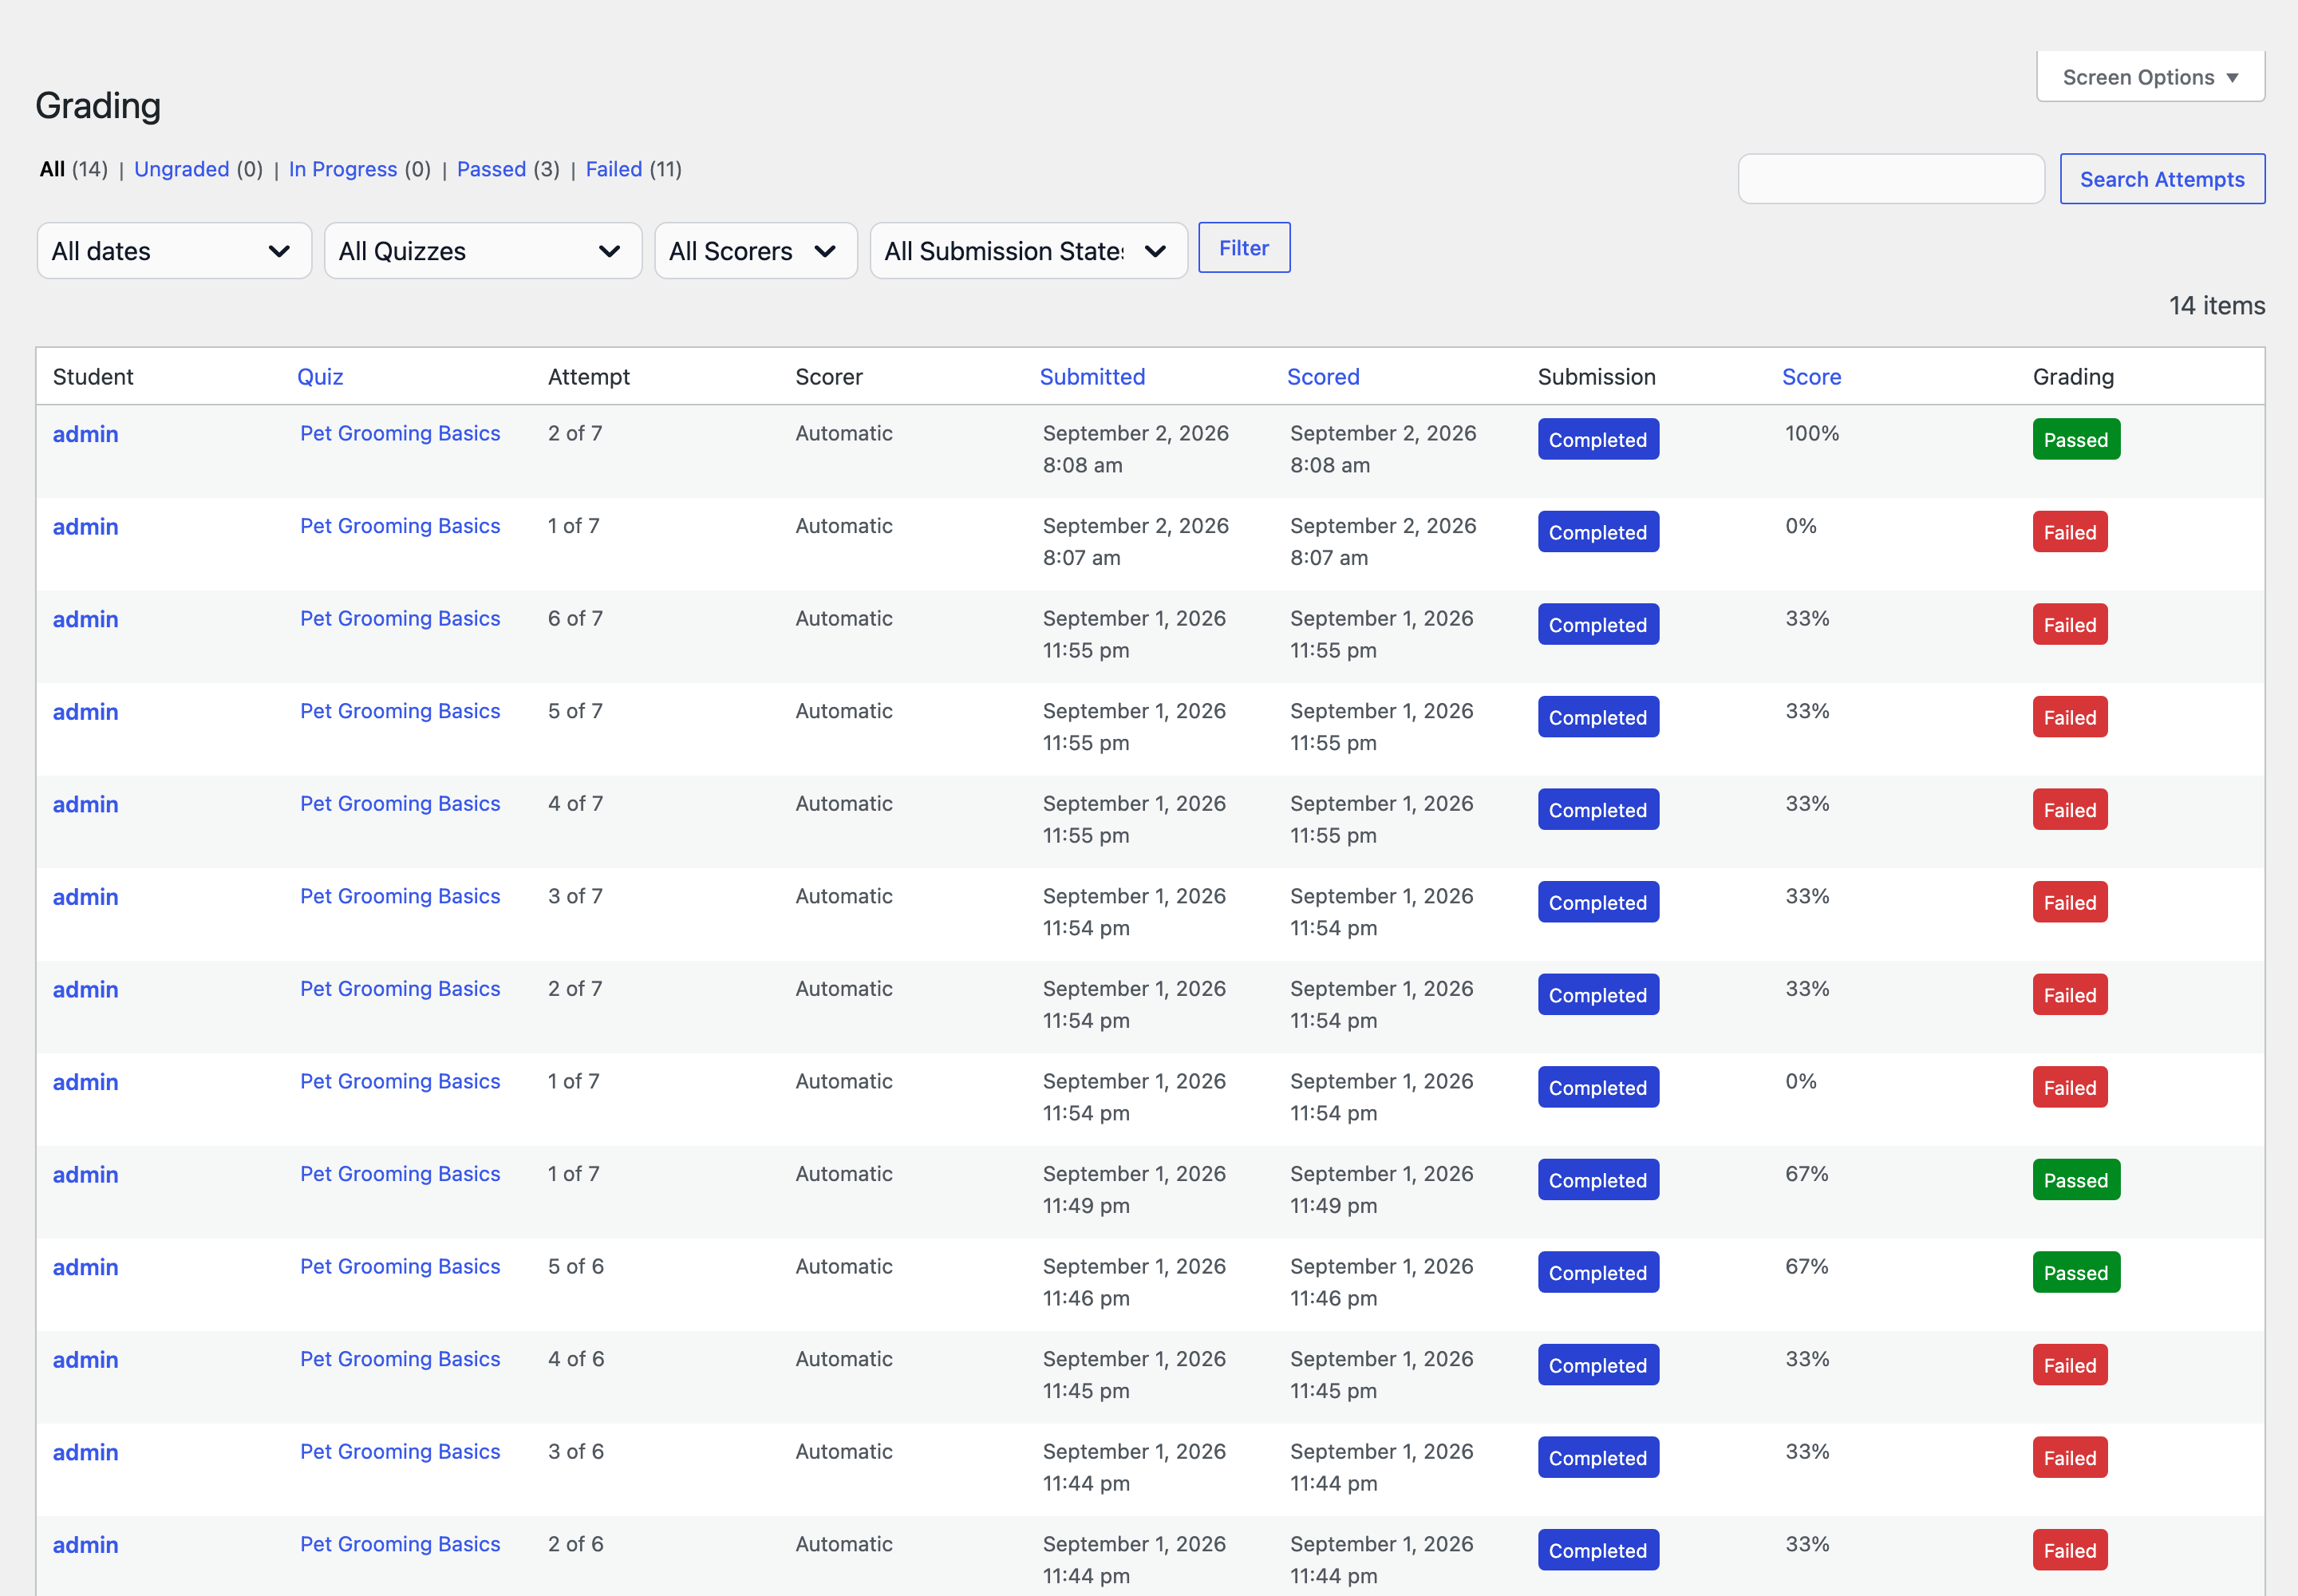Click the Student column header
The height and width of the screenshot is (1596, 2298).
point(93,377)
